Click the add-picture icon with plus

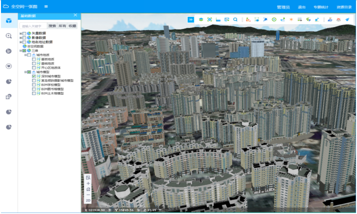tap(300, 20)
